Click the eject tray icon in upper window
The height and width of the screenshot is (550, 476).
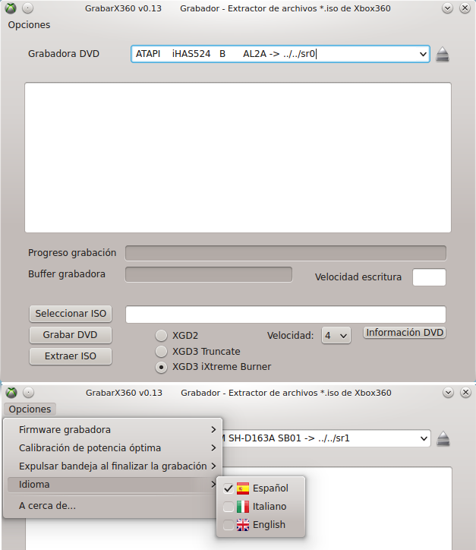point(443,55)
